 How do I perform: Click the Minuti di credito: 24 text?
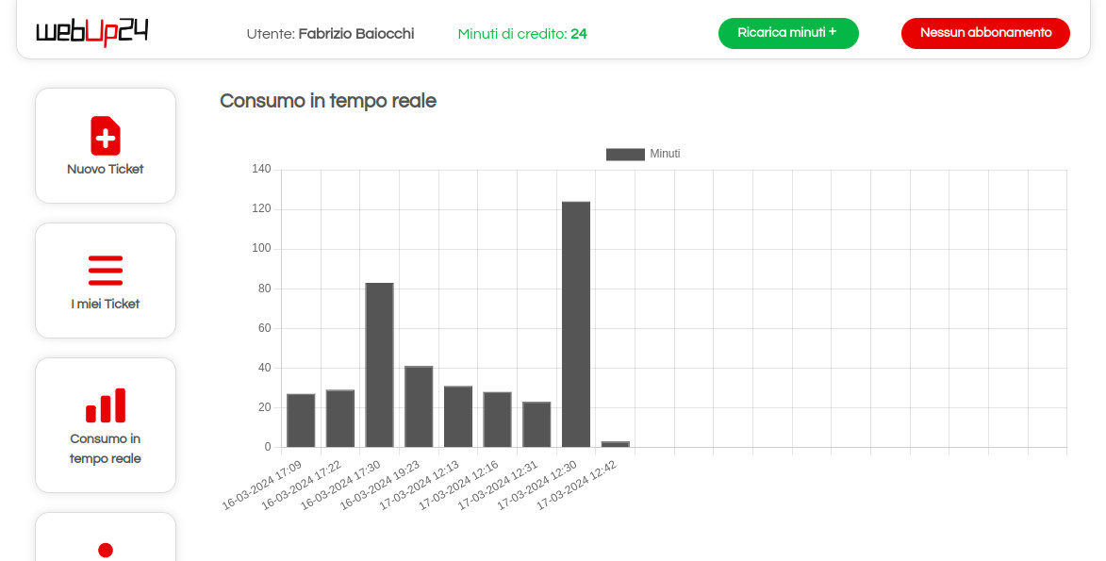[x=522, y=34]
